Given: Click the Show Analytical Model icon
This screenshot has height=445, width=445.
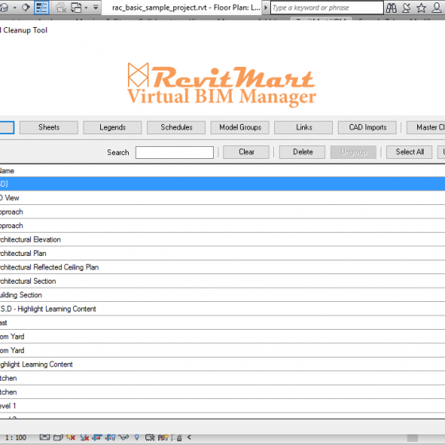Looking at the screenshot, I should coord(163,438).
